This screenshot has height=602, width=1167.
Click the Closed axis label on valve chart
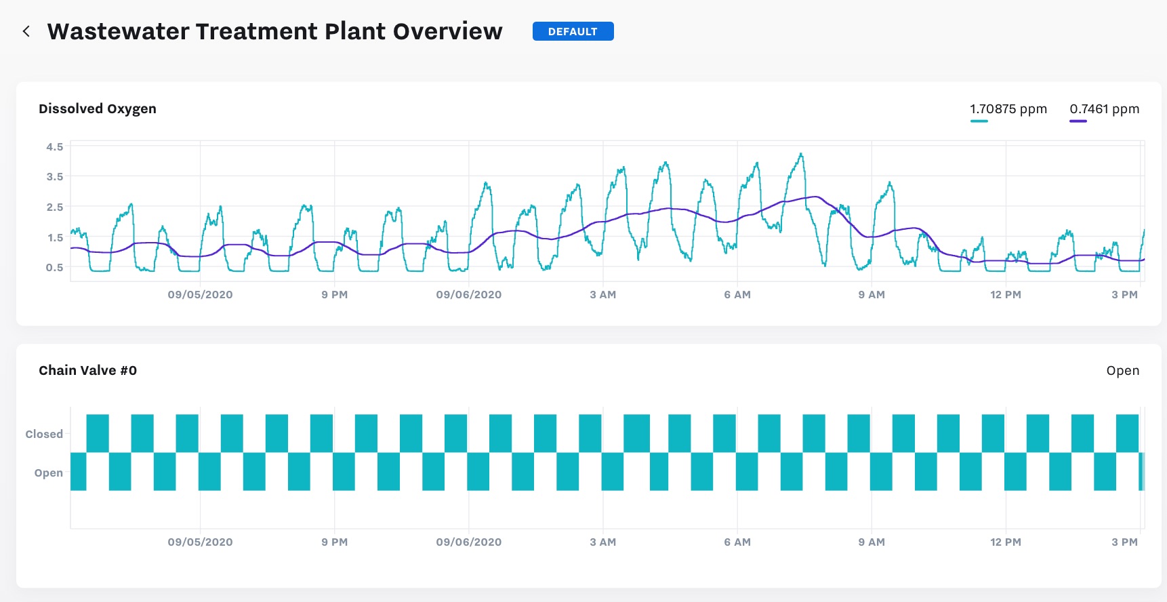click(x=44, y=434)
